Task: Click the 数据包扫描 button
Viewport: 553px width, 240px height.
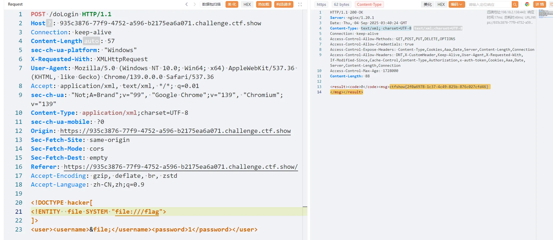Action: point(211,4)
